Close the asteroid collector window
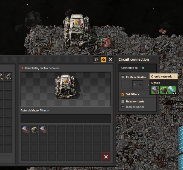 (x=111, y=59)
